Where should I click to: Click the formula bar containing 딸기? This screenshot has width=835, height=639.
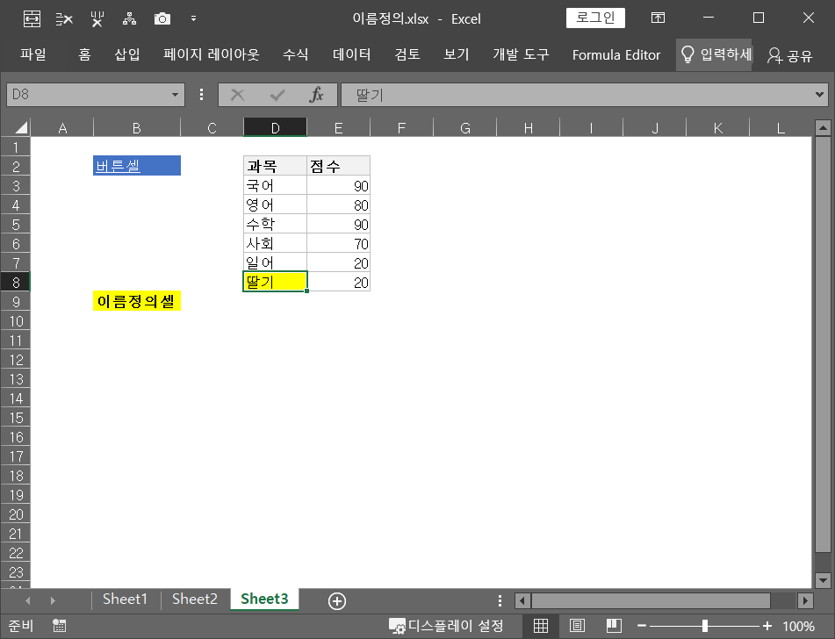[577, 95]
